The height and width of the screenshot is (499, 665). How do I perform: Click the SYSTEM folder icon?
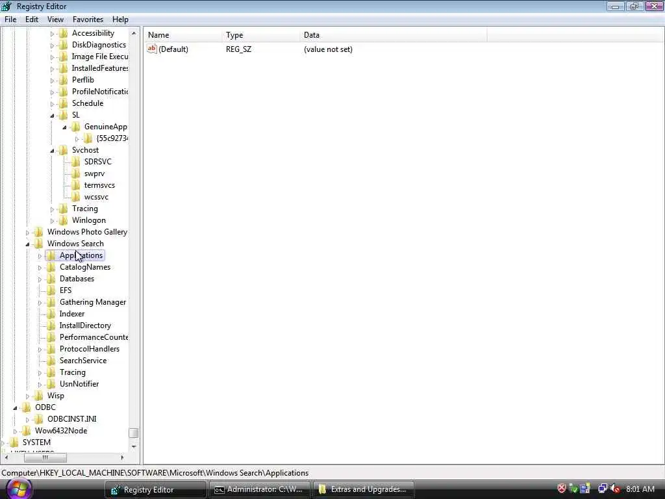pos(14,442)
